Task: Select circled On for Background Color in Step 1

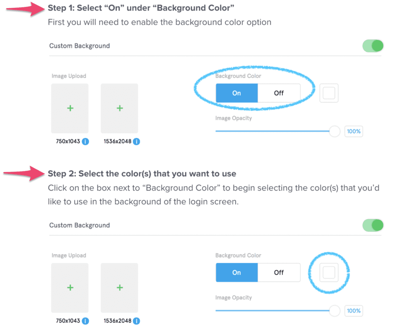Action: [237, 93]
